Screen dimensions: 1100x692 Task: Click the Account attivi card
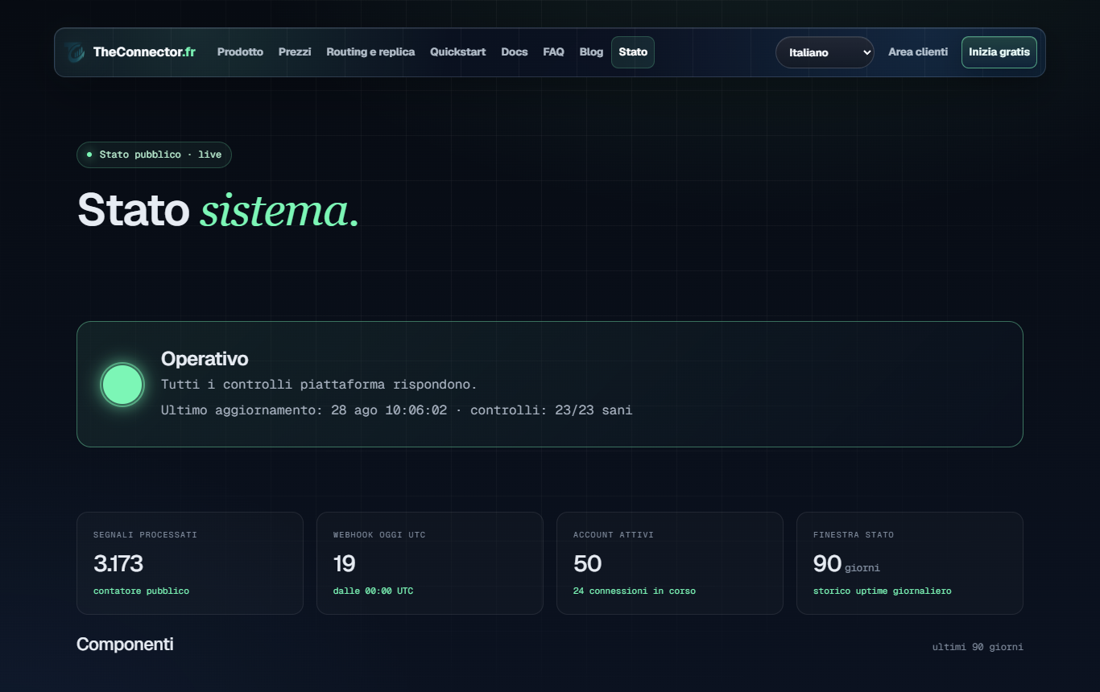point(670,563)
